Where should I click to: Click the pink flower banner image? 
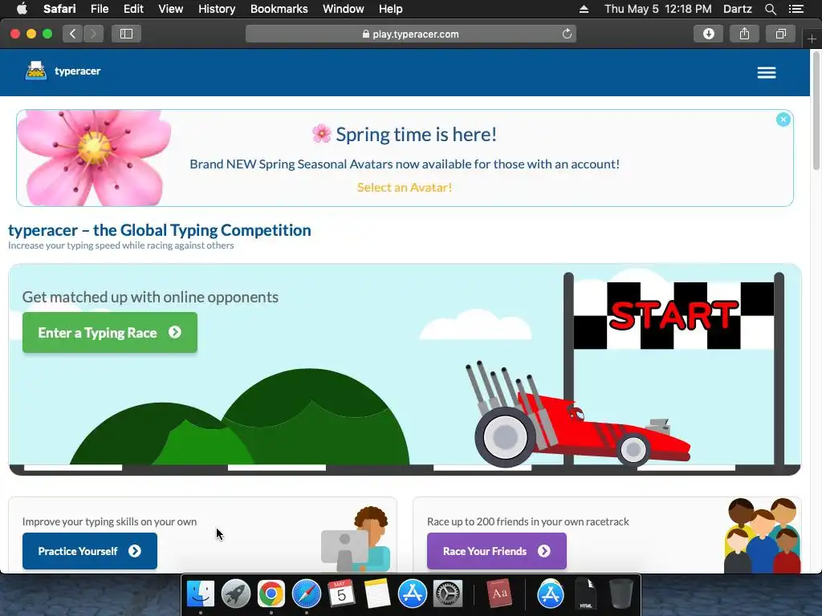pyautogui.click(x=94, y=158)
